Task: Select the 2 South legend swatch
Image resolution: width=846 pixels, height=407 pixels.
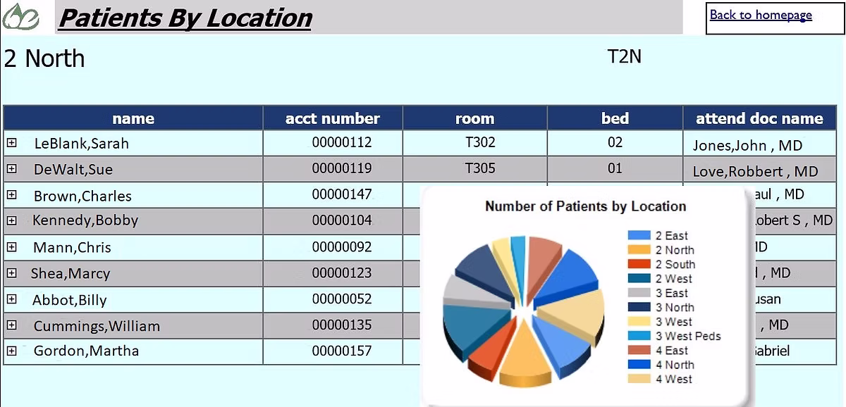Action: (639, 264)
